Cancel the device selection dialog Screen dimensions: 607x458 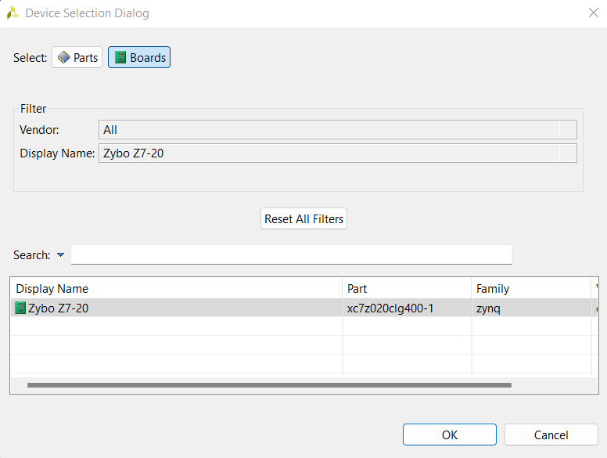tap(551, 435)
